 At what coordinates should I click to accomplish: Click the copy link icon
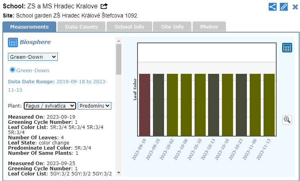click(x=284, y=7)
